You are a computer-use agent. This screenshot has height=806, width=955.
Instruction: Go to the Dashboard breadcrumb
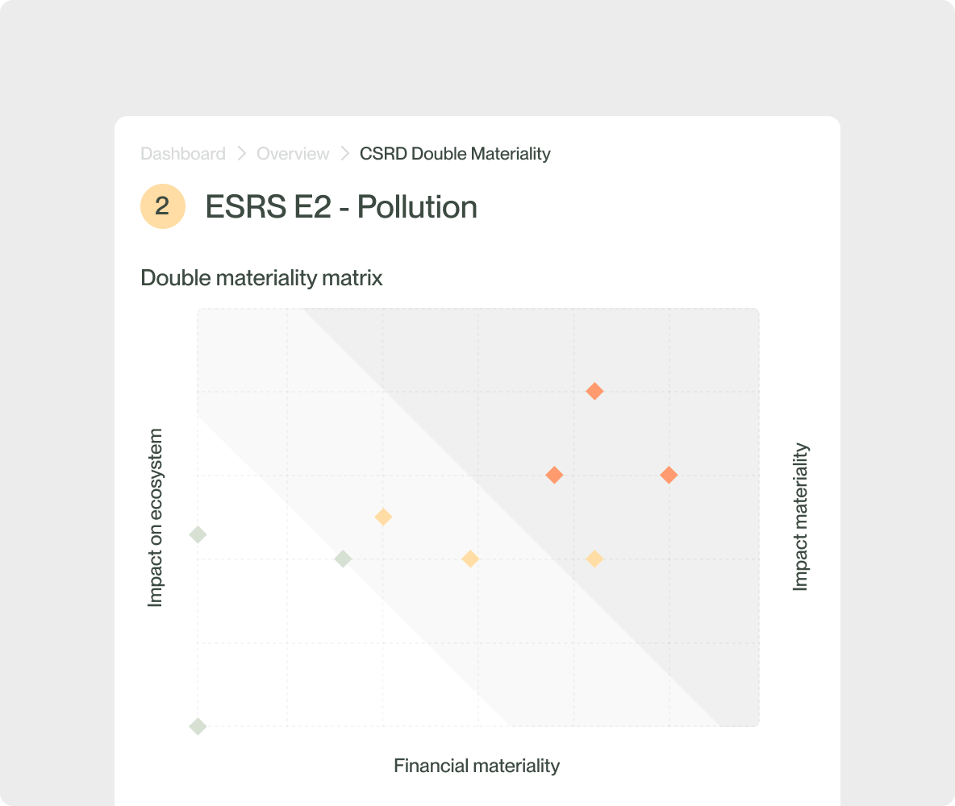click(183, 154)
